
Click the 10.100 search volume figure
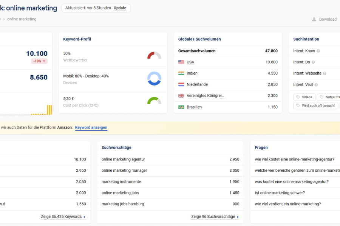pyautogui.click(x=37, y=53)
